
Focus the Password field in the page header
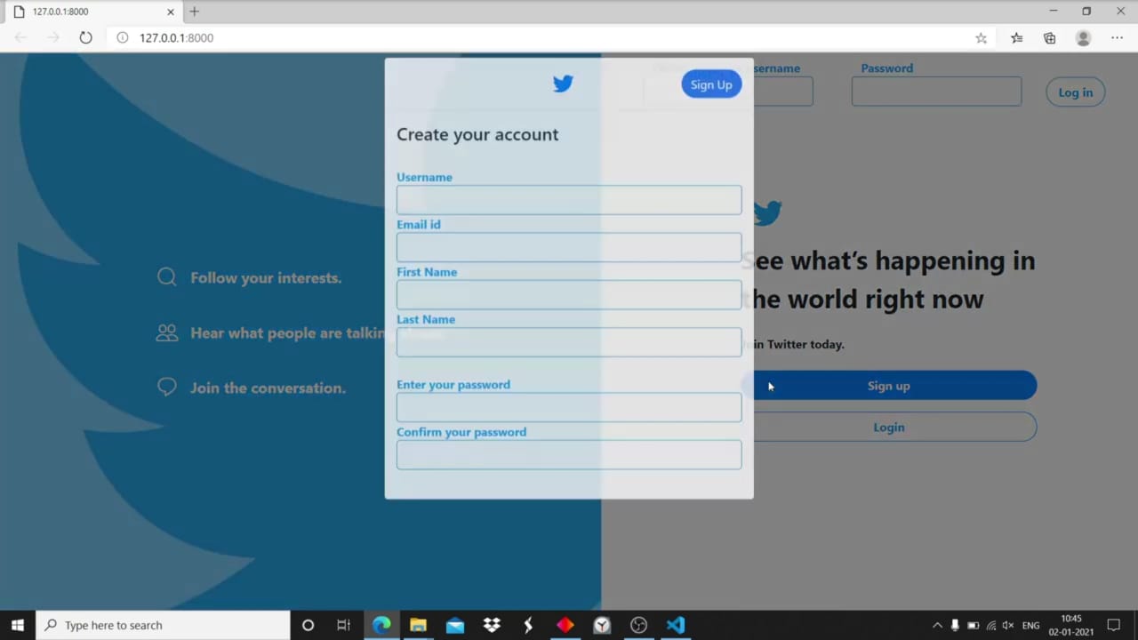[936, 92]
